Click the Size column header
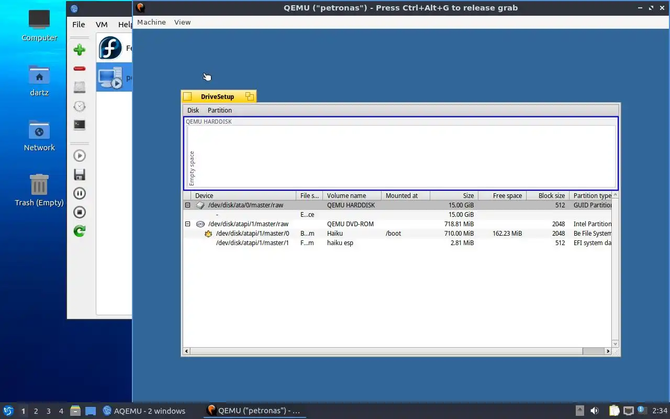This screenshot has height=419, width=670. click(x=454, y=196)
